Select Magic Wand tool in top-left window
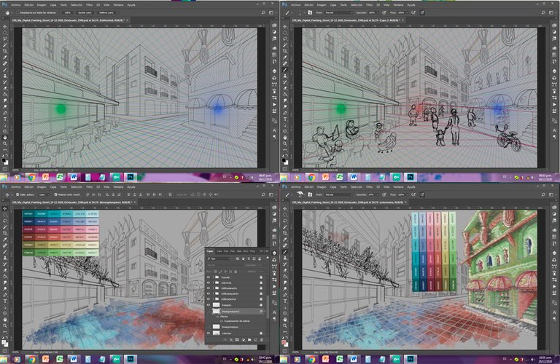 (5, 45)
